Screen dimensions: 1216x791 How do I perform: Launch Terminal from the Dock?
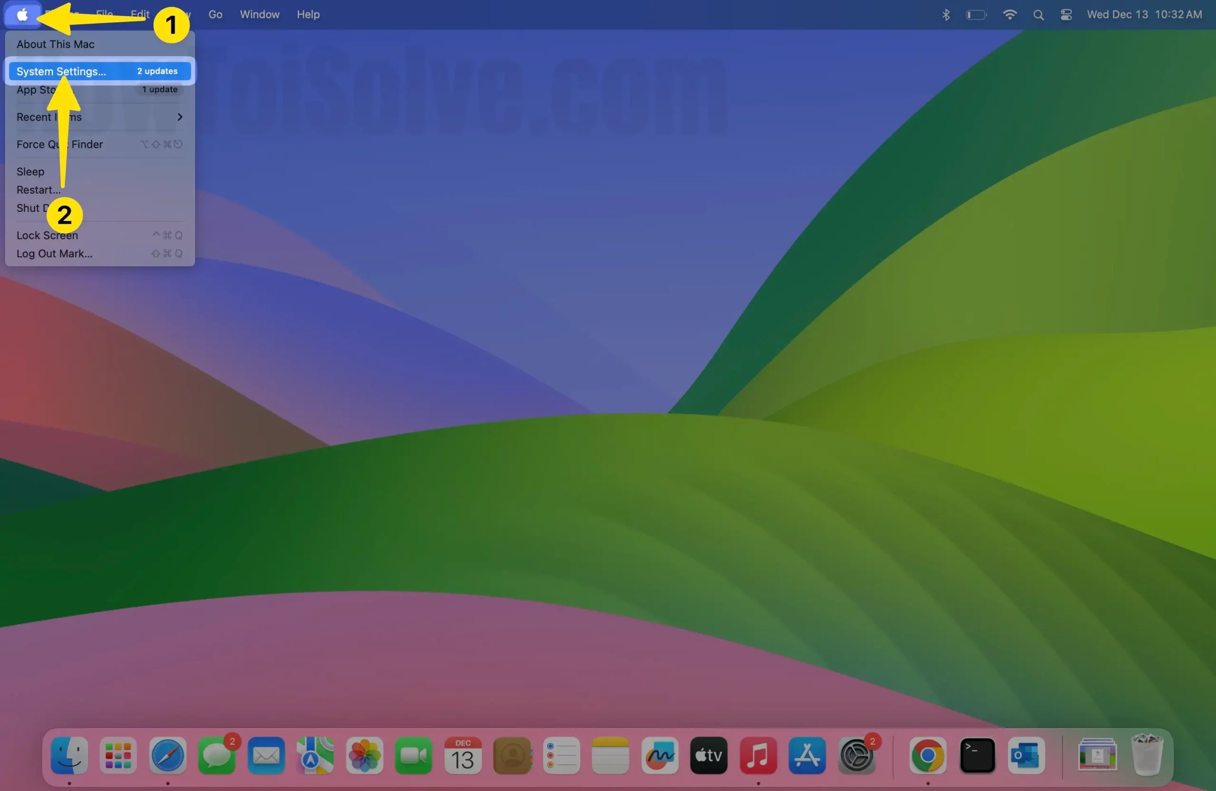[x=977, y=757]
